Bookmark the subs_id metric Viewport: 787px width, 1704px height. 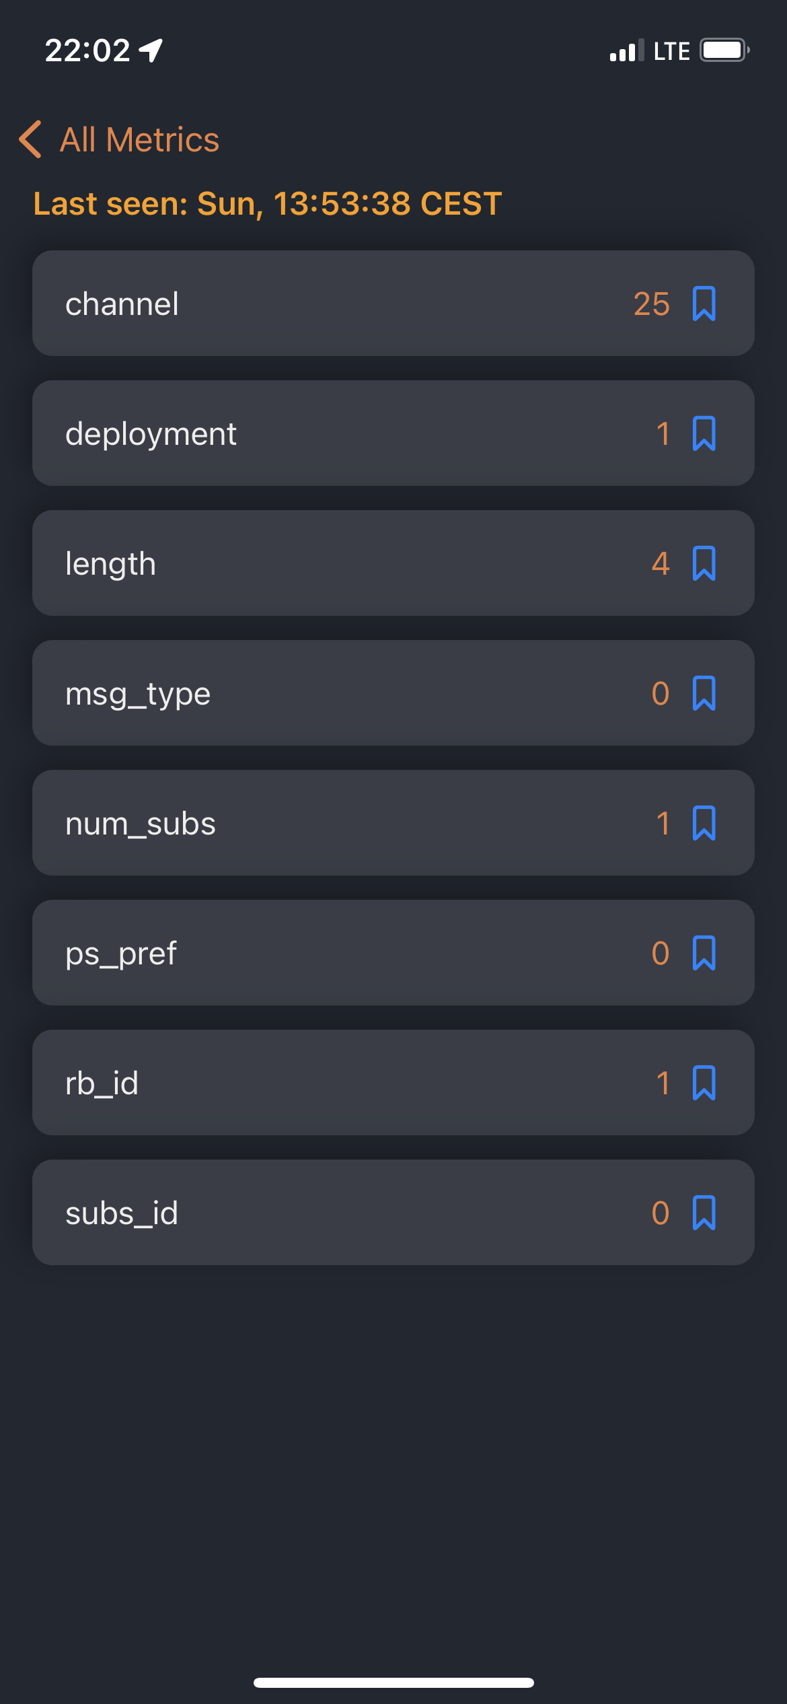pos(704,1213)
